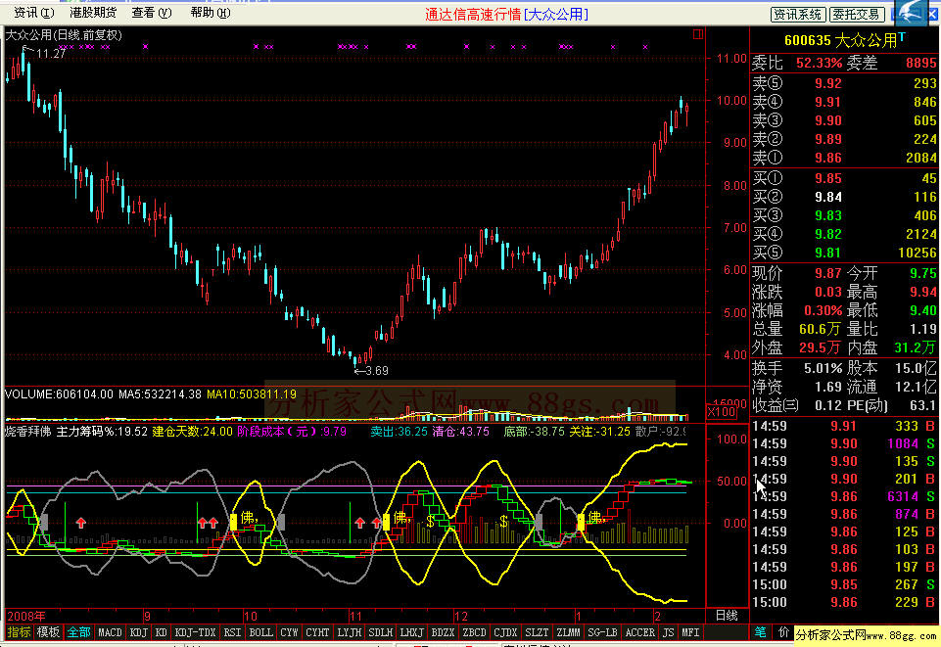Screen dimensions: 941x647
Task: Select the 全部 tab
Action: pyautogui.click(x=78, y=632)
